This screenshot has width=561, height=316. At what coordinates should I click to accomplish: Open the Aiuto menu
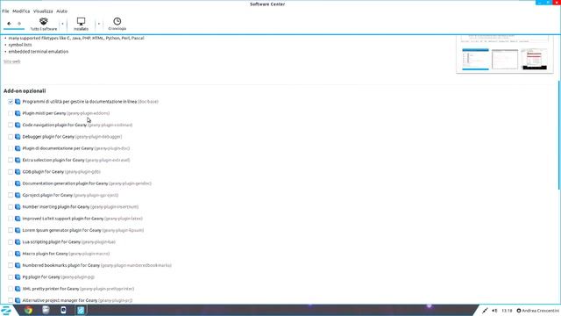(x=61, y=11)
